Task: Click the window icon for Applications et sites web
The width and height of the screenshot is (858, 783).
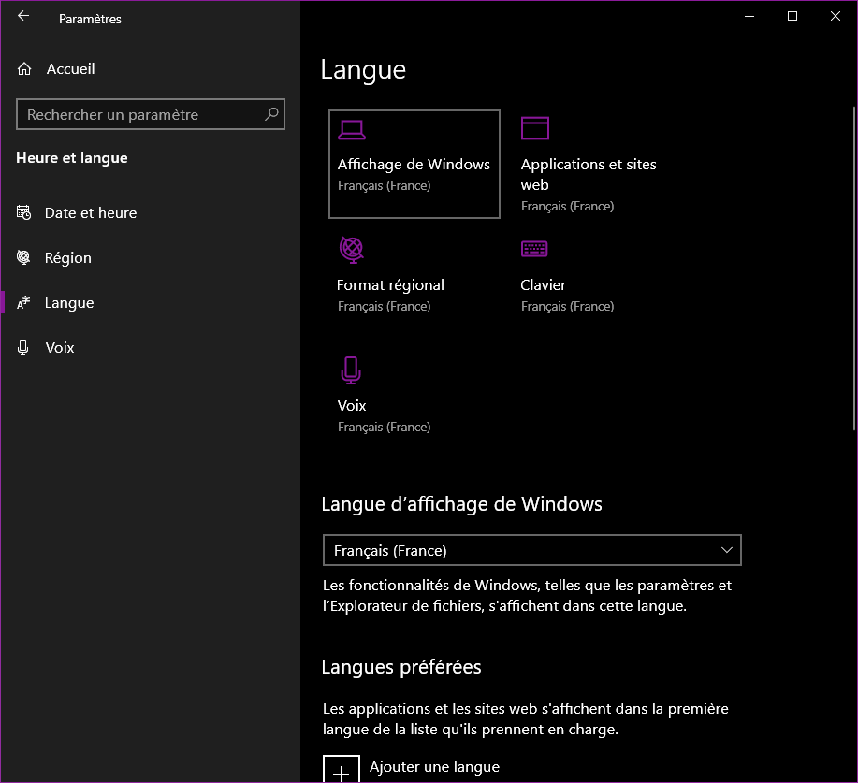Action: coord(534,128)
